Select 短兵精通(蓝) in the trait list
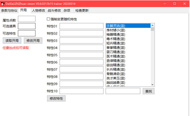This screenshot has width=190, height=116. (x=128, y=43)
